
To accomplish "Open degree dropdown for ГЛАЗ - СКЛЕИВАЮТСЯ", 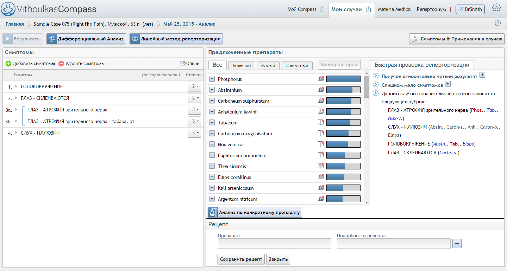I will coord(194,98).
